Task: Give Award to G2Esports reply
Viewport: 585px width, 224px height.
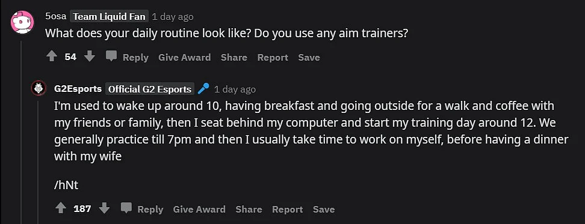Action: pos(199,209)
